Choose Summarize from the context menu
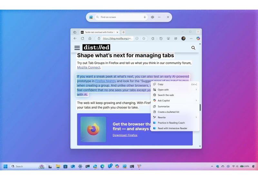The image size is (258, 180). (x=175, y=106)
